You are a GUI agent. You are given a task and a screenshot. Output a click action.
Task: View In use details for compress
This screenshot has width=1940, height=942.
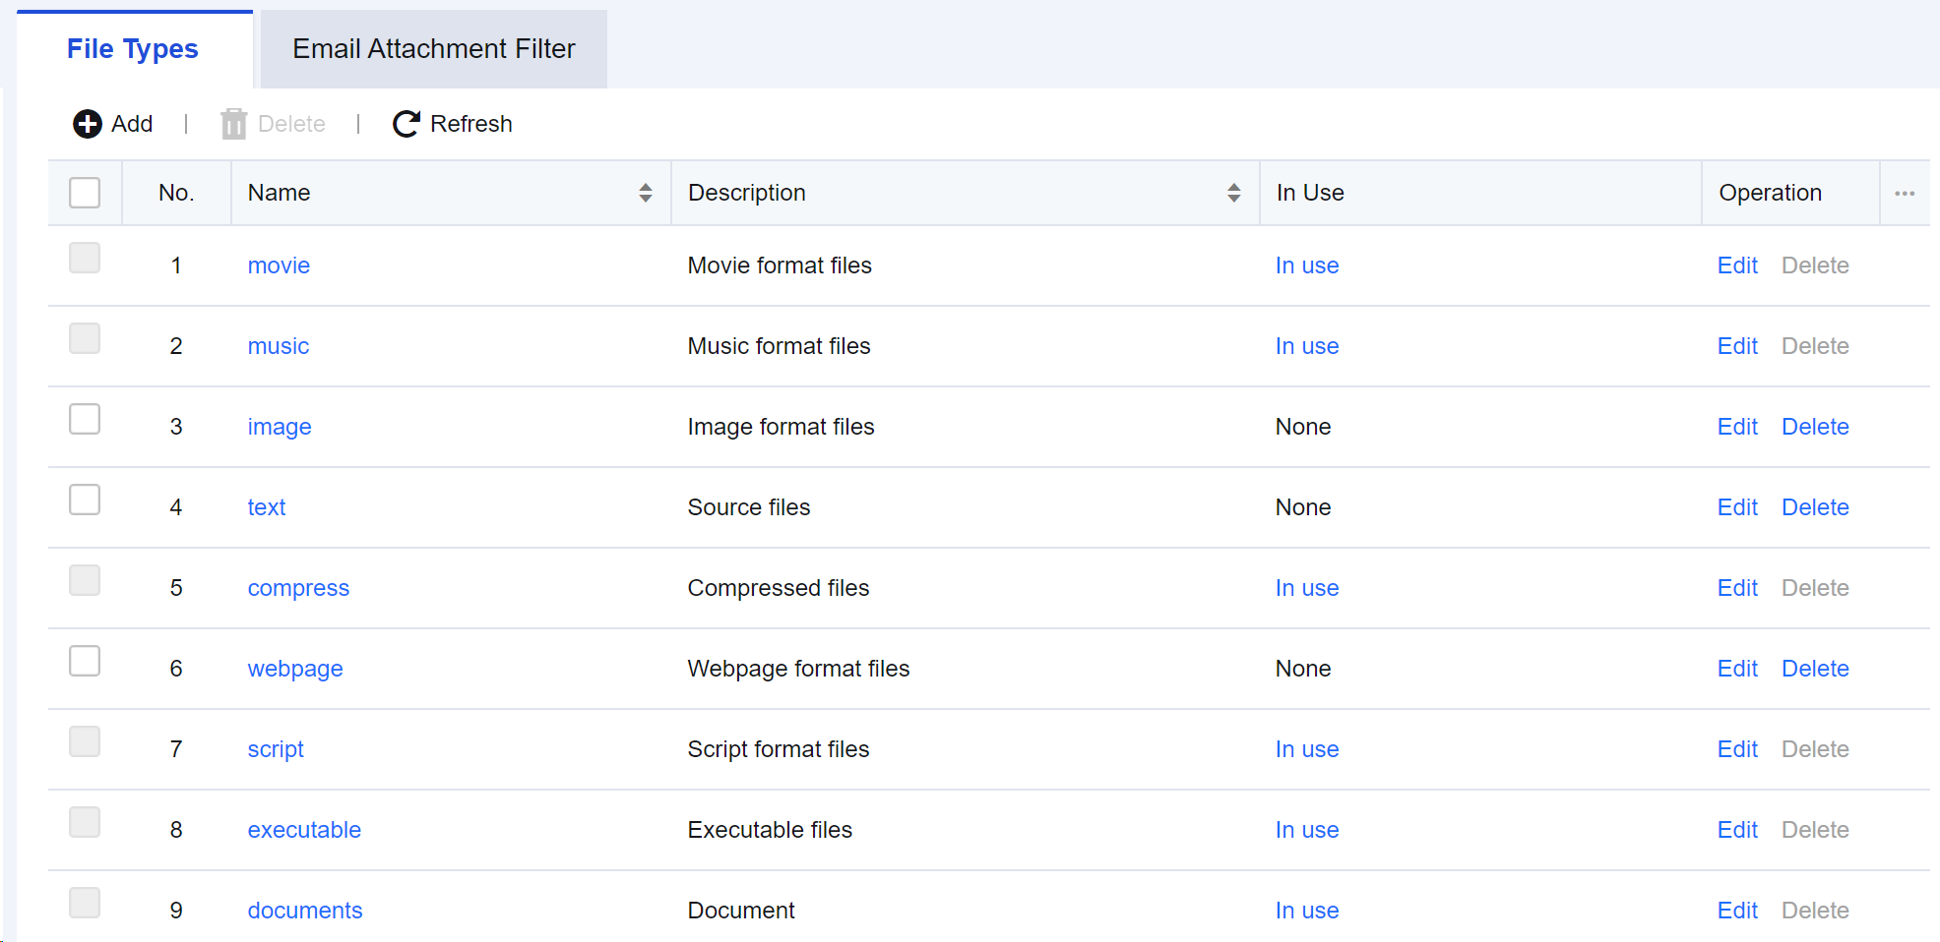(x=1306, y=588)
